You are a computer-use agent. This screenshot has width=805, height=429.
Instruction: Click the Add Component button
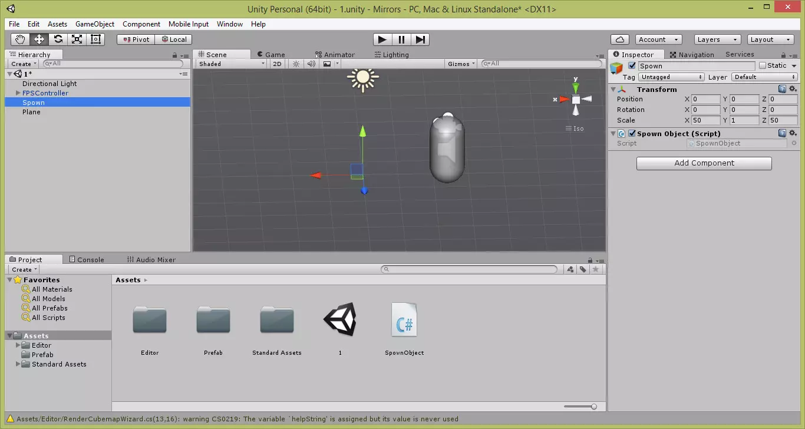pyautogui.click(x=704, y=163)
